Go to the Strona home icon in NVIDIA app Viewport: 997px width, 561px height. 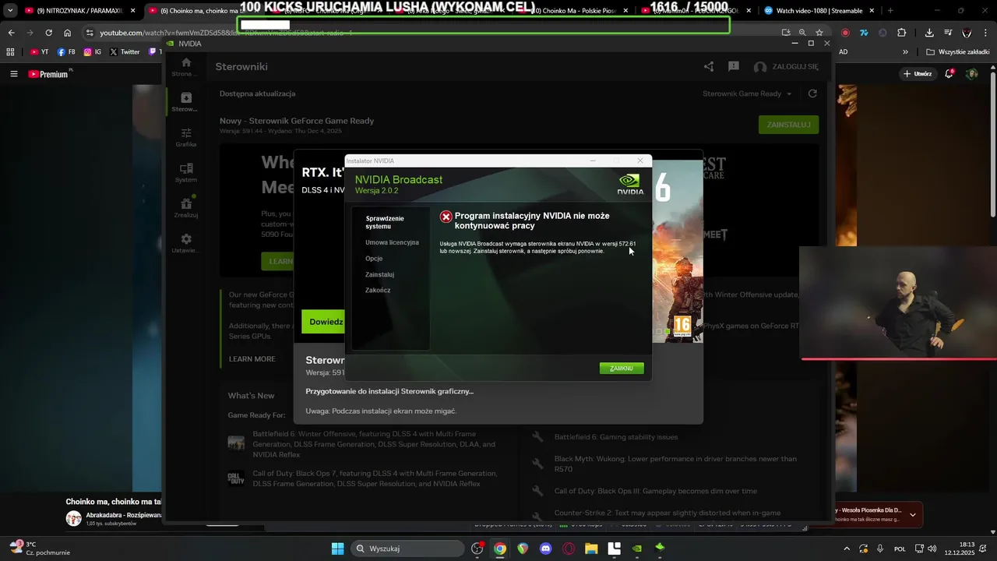click(186, 67)
